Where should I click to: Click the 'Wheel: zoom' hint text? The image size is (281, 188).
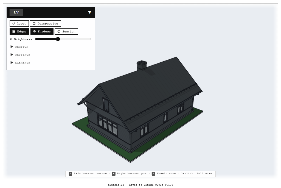click(166, 174)
